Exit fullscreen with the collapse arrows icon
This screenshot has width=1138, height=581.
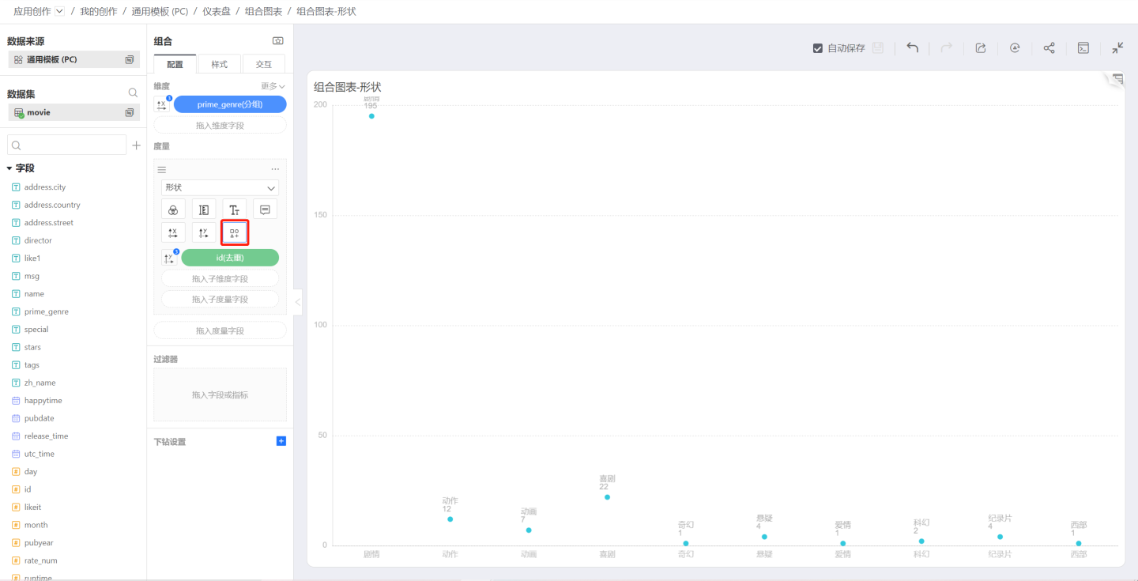[1117, 48]
